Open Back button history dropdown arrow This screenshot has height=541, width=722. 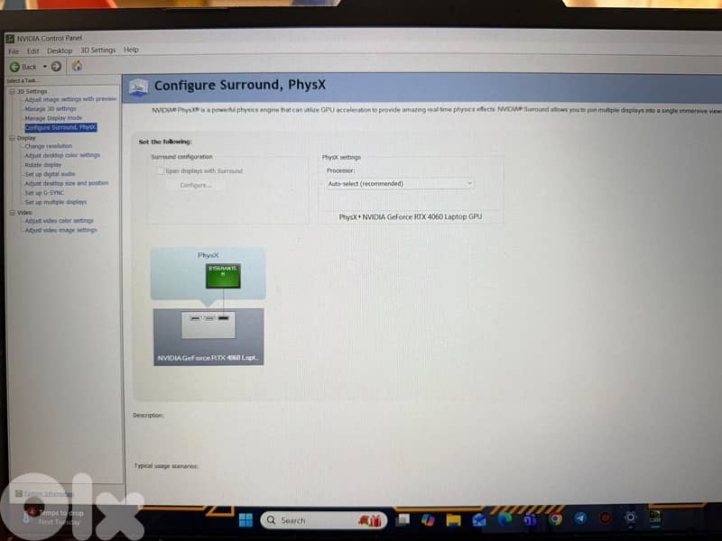(44, 67)
